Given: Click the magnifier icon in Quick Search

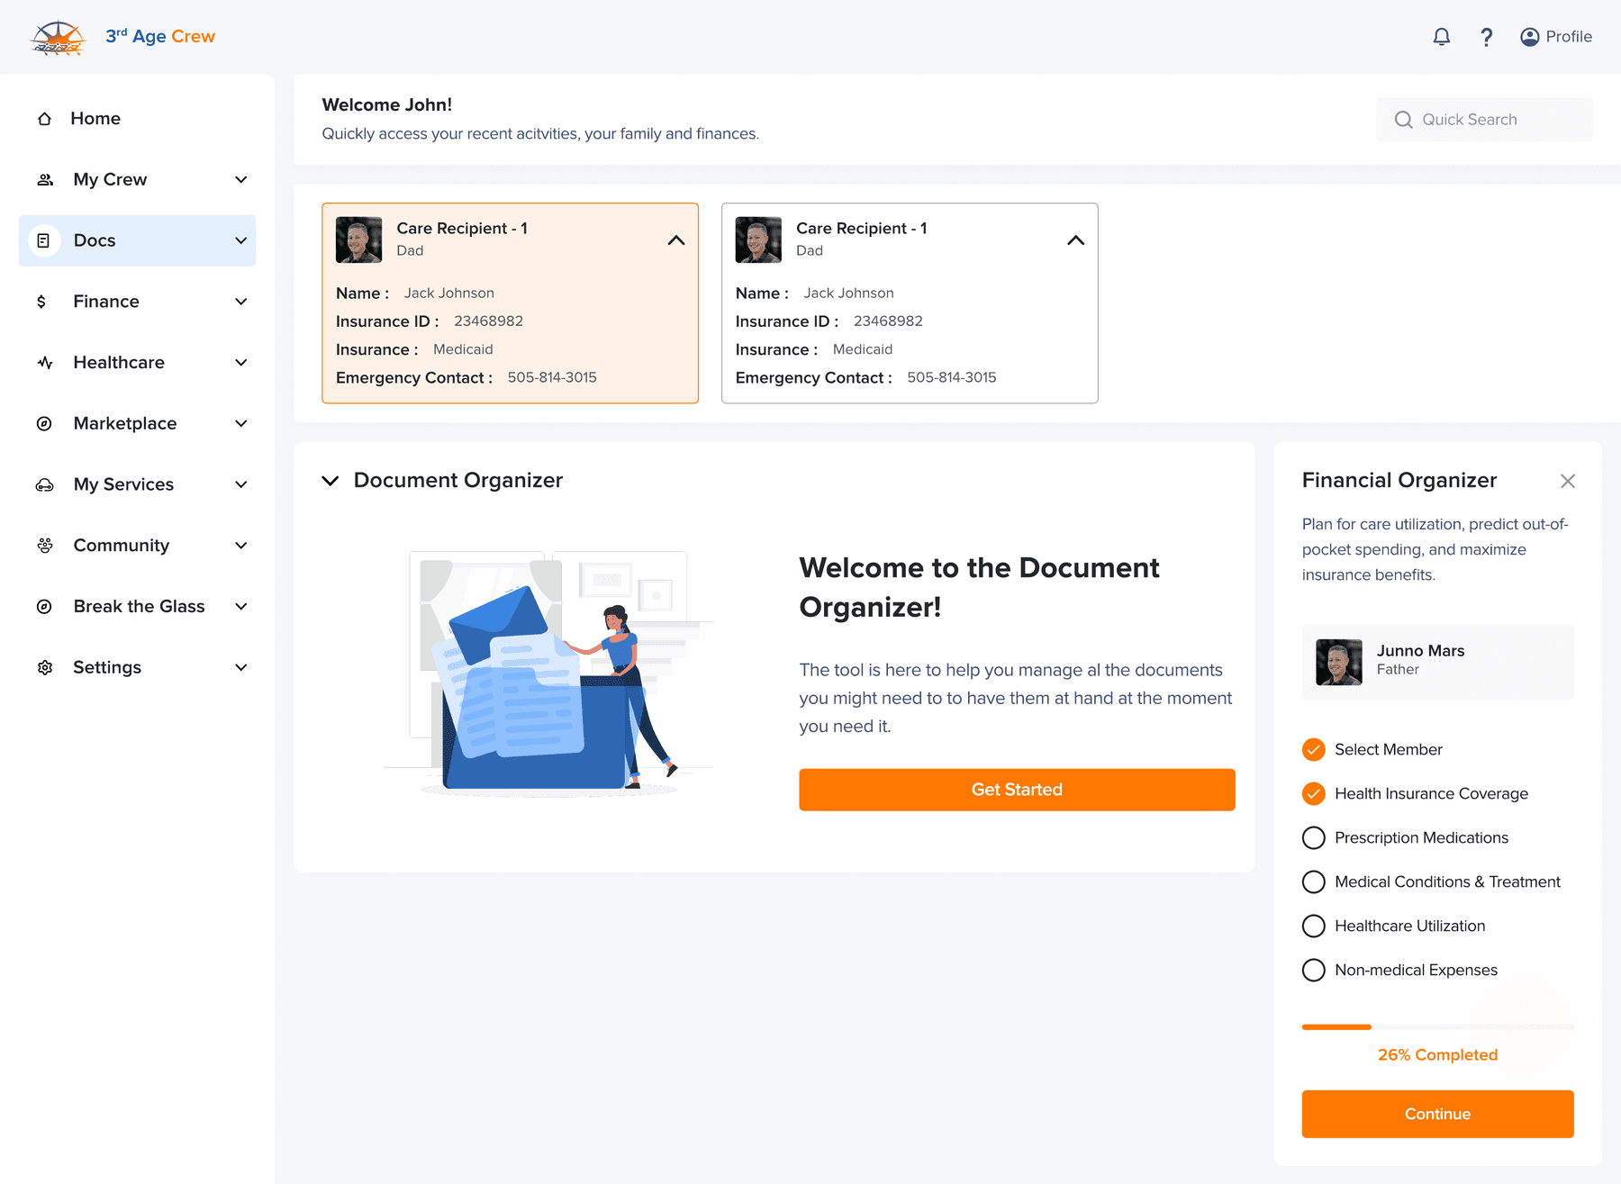Looking at the screenshot, I should pos(1403,120).
